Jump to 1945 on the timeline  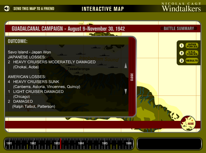105,143
